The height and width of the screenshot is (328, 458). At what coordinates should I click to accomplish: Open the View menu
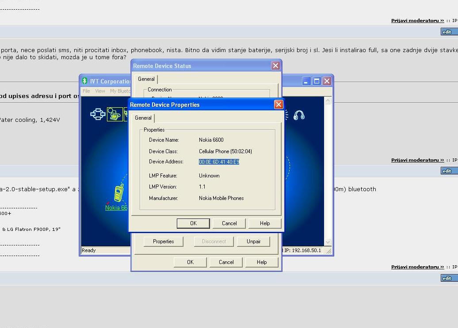(x=100, y=91)
